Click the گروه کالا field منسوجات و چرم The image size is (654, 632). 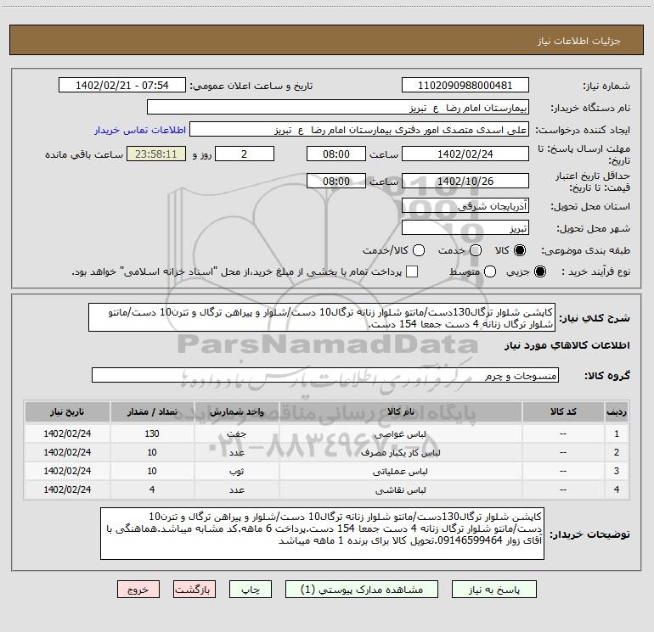(325, 375)
